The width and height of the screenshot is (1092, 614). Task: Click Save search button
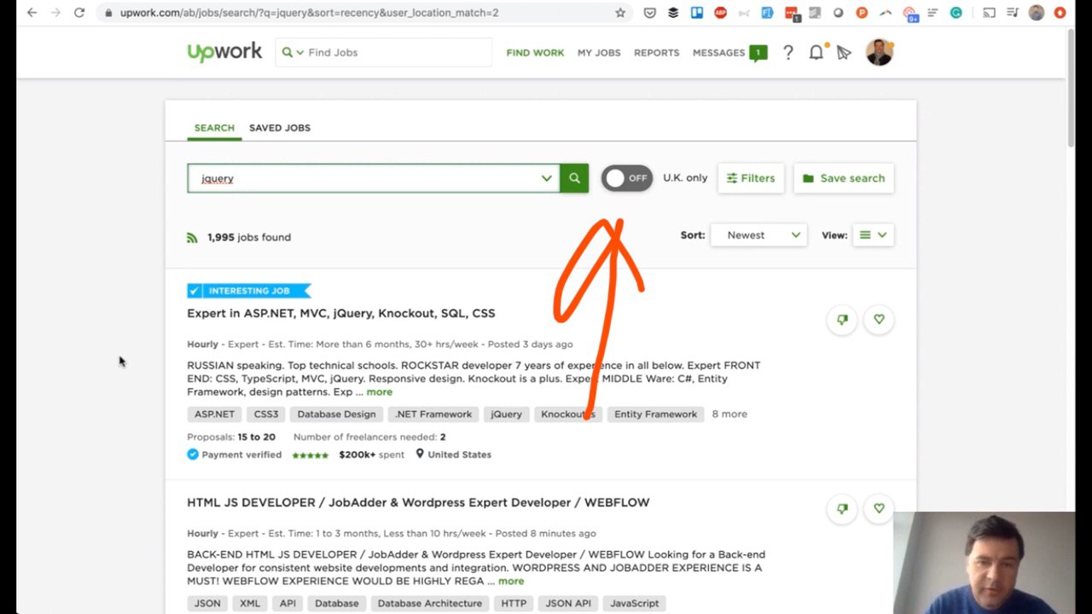[844, 178]
